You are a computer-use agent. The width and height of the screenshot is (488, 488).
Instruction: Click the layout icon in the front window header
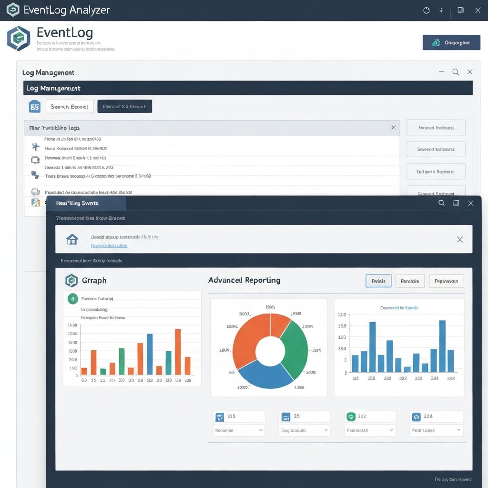[x=456, y=203]
